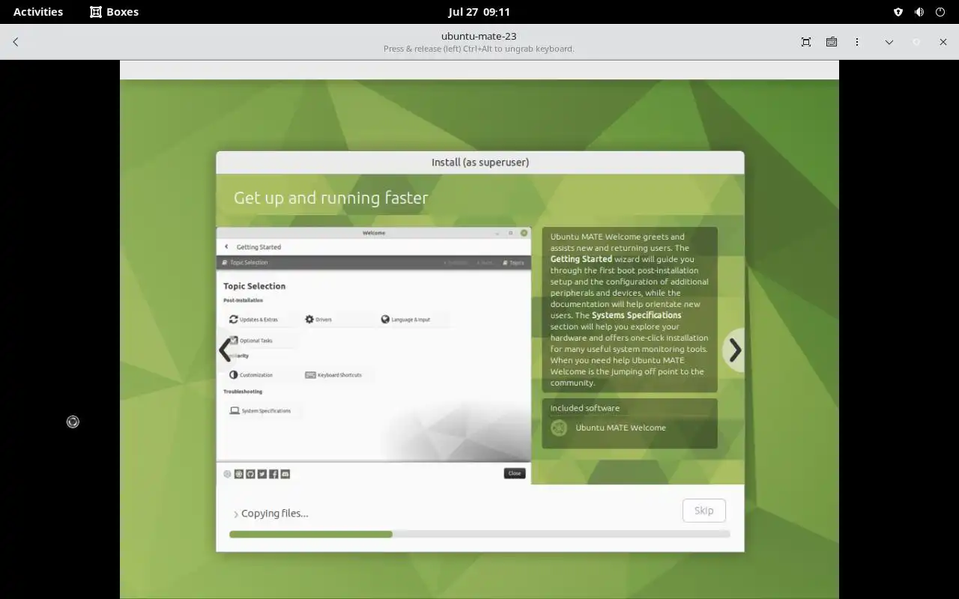Image resolution: width=959 pixels, height=599 pixels.
Task: Click the Topics link in the preview header
Action: click(514, 263)
